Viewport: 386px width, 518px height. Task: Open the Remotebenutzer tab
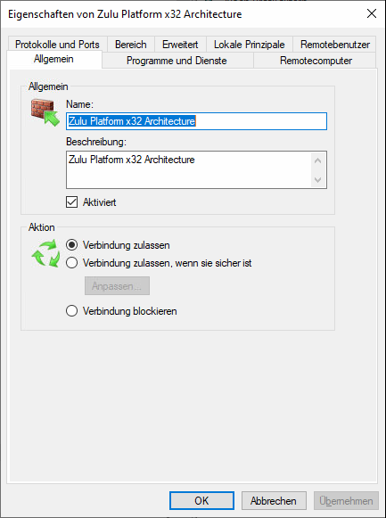pyautogui.click(x=335, y=45)
